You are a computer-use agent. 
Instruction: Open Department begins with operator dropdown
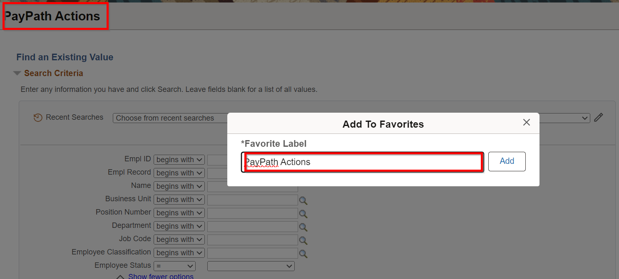[x=179, y=226]
